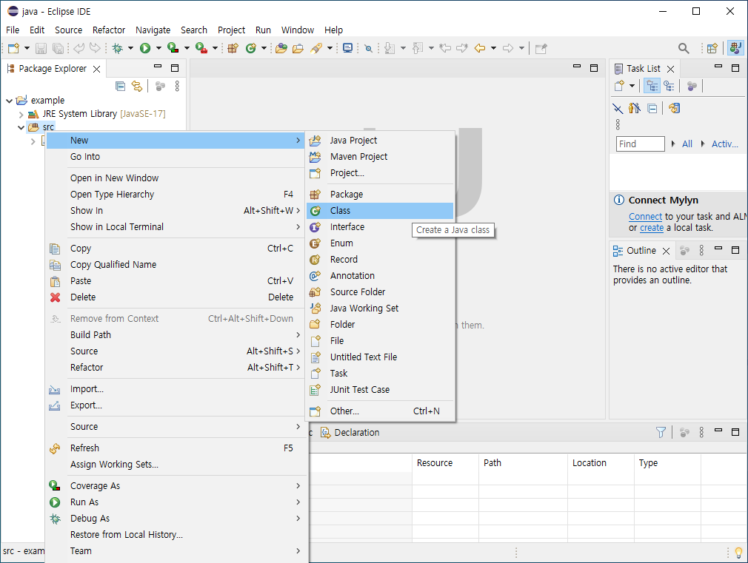This screenshot has height=563, width=748.
Task: Open the All working set dropdown triangle
Action: click(x=673, y=144)
